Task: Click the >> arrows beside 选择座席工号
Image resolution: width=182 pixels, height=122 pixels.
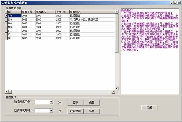Action: click(x=60, y=103)
